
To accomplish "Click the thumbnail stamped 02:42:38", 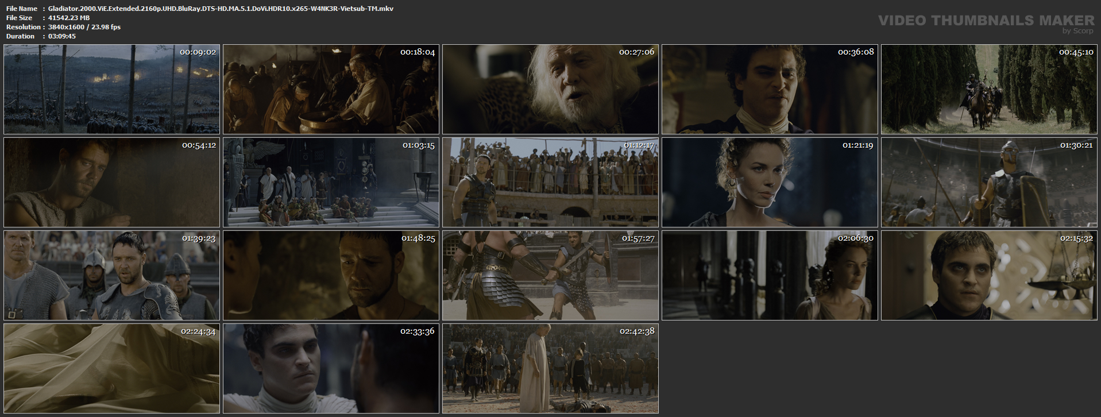I will (x=551, y=368).
